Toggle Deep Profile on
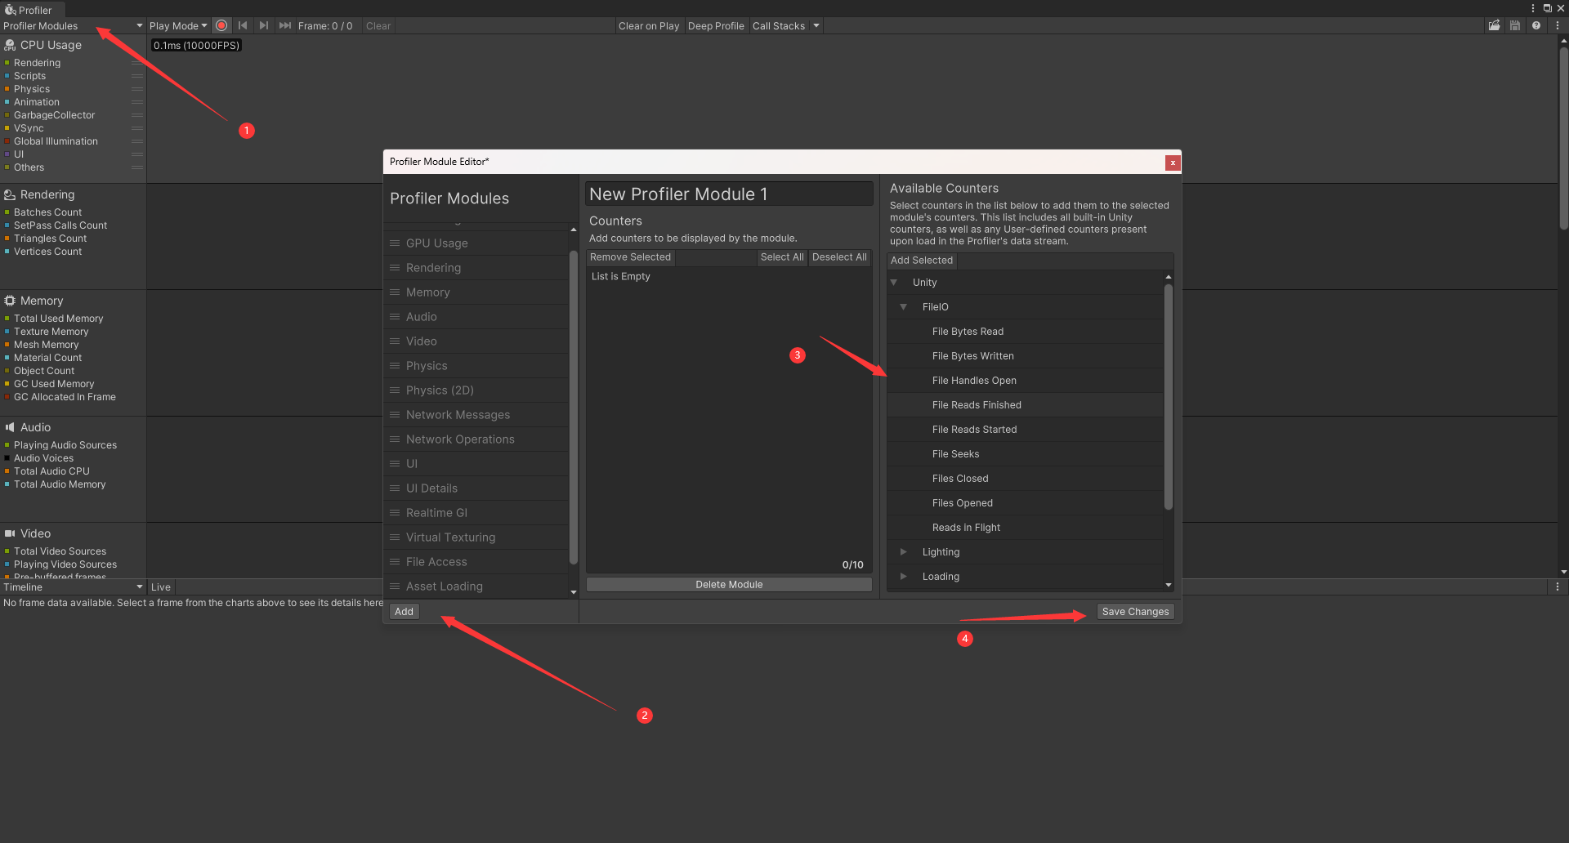Screen dimensions: 1569x843 click(715, 26)
